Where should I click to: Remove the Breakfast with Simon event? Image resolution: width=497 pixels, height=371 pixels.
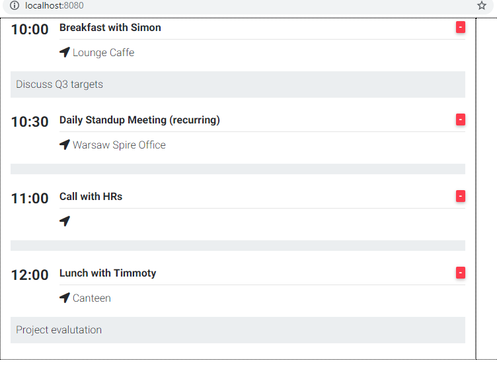click(x=461, y=27)
